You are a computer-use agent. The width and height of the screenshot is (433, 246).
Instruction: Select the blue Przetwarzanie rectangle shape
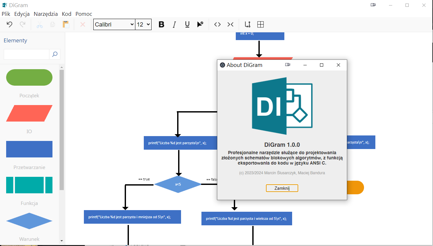[x=29, y=149]
